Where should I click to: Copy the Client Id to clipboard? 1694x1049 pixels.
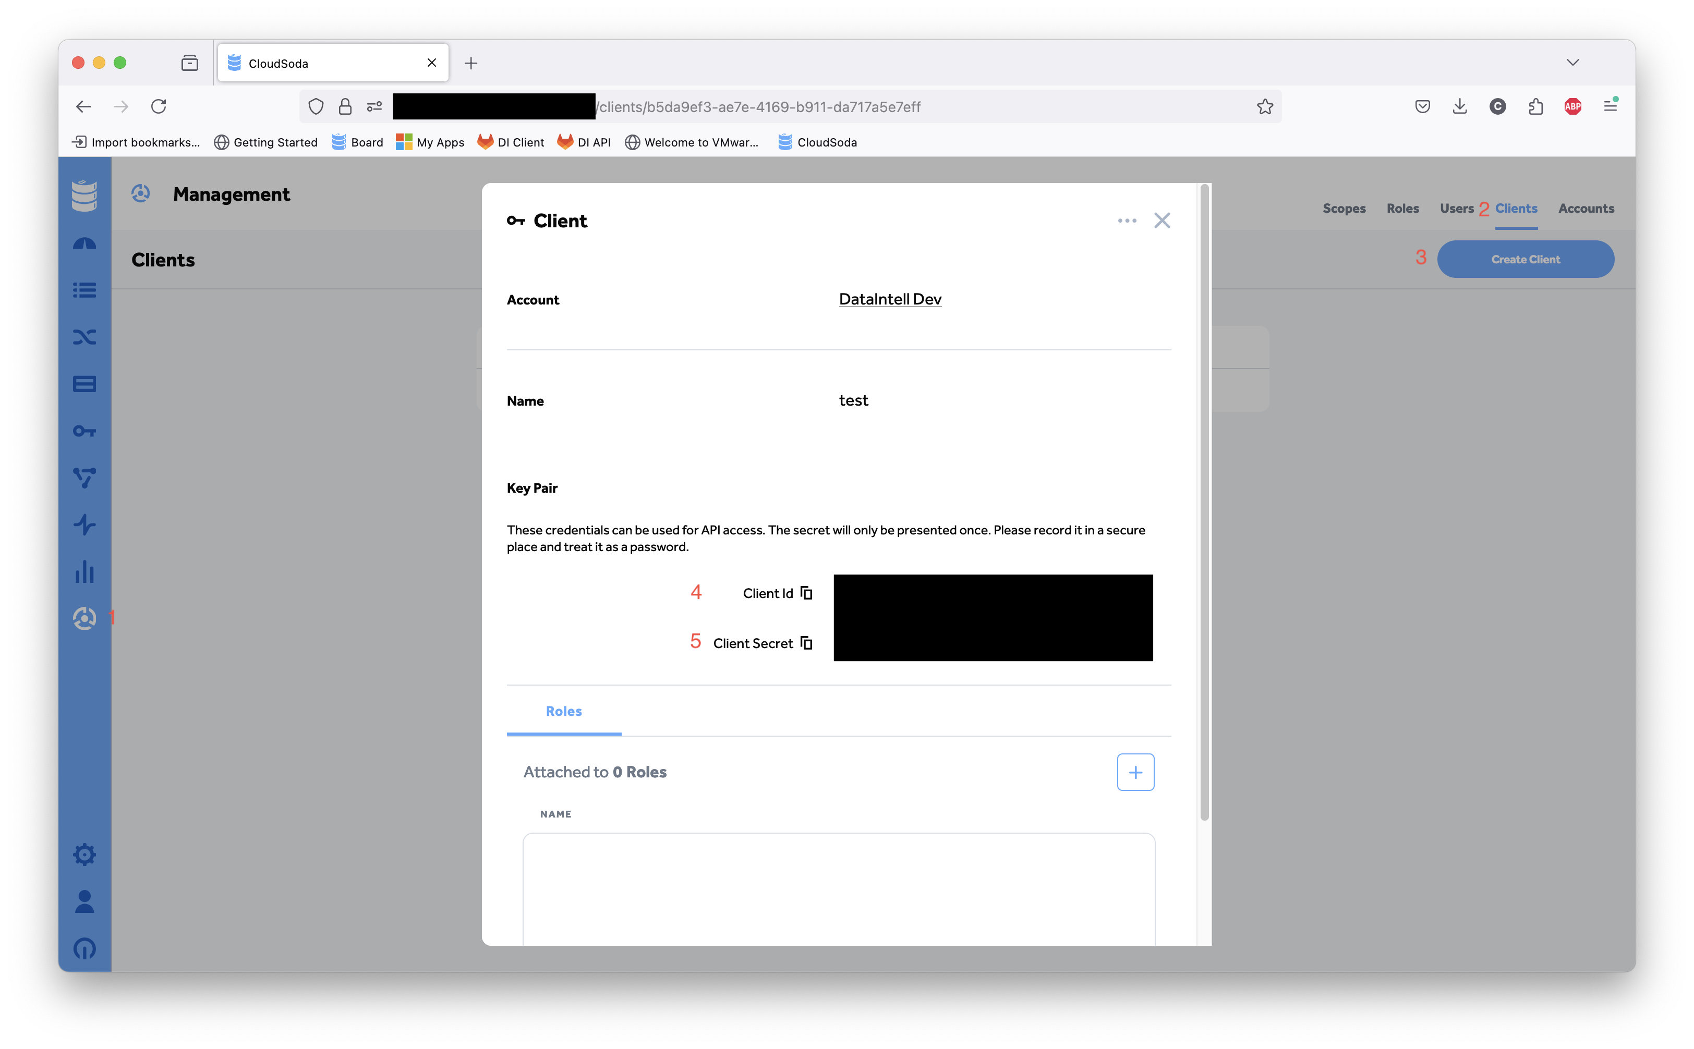806,593
